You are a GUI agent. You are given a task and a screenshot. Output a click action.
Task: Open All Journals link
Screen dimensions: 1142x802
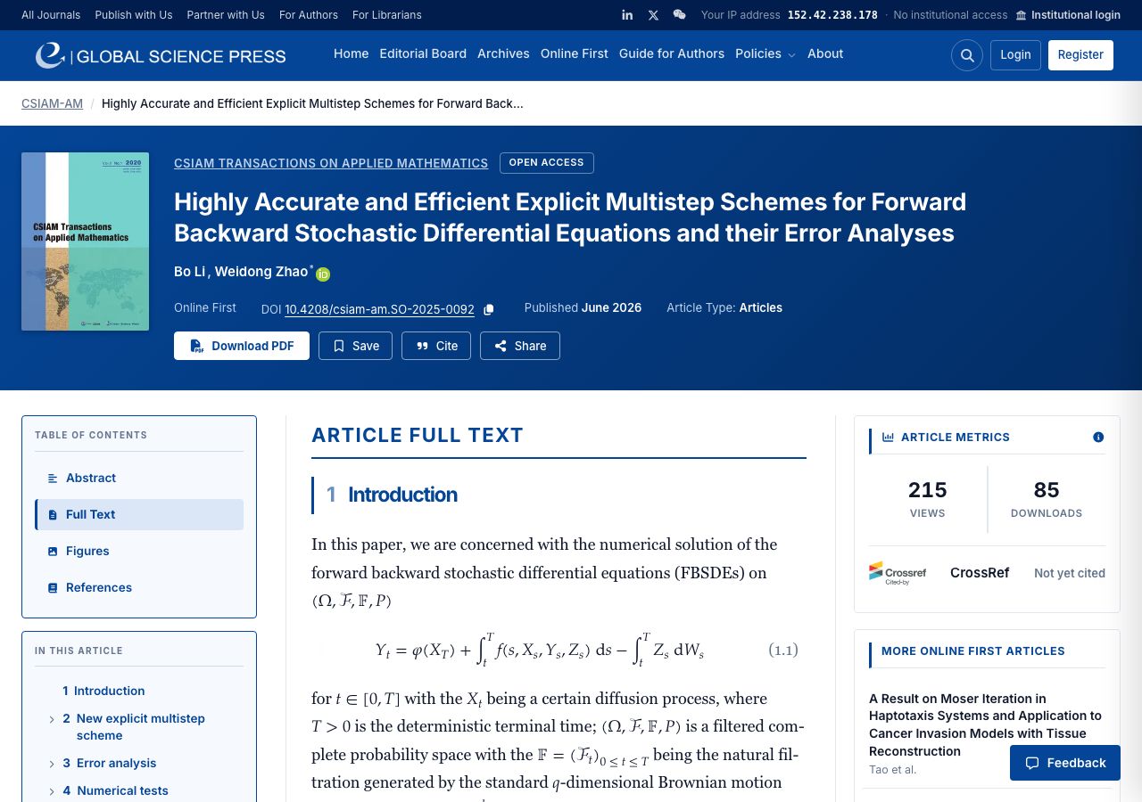pyautogui.click(x=51, y=15)
